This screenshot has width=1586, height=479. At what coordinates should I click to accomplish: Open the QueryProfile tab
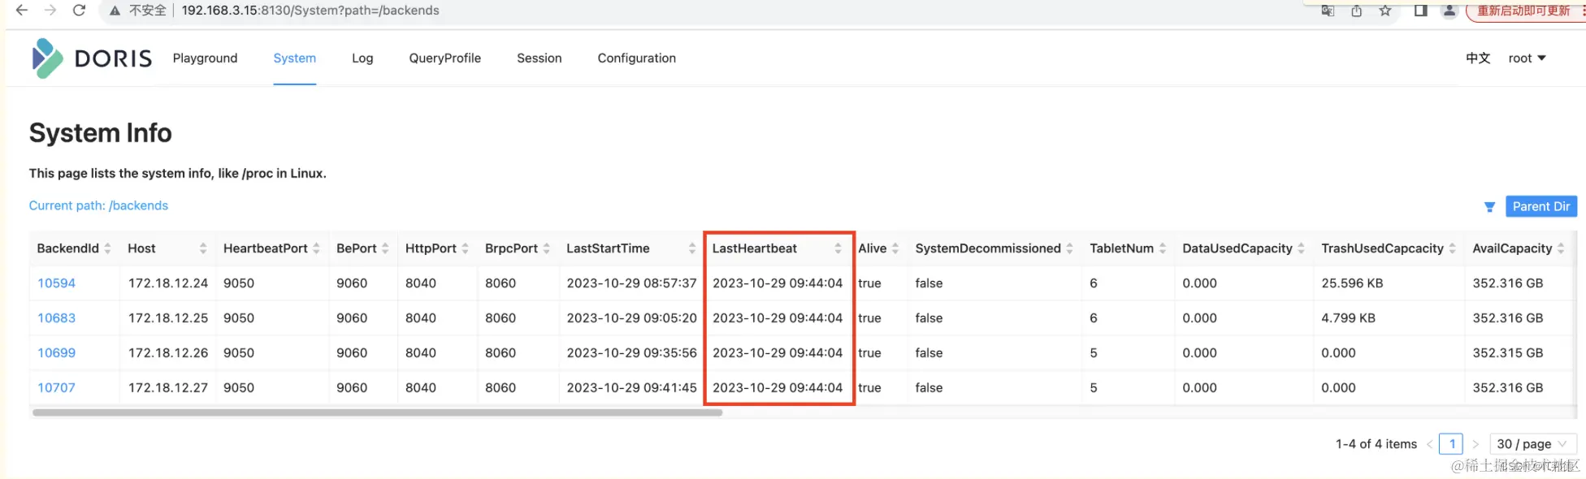444,58
